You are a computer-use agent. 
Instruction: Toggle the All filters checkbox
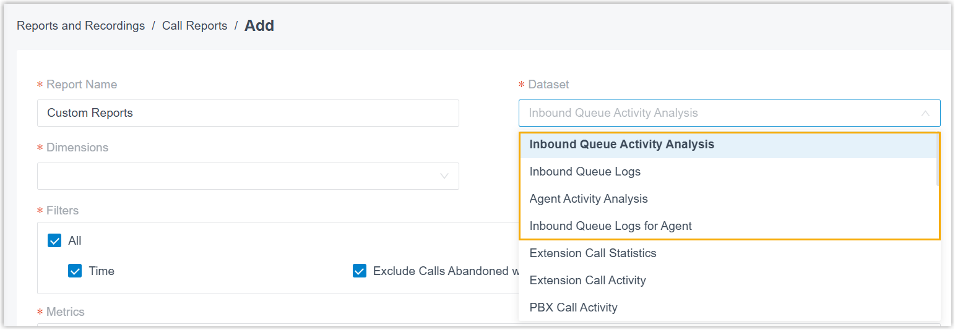[54, 241]
